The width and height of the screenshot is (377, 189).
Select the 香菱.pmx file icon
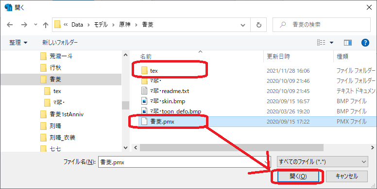click(144, 122)
